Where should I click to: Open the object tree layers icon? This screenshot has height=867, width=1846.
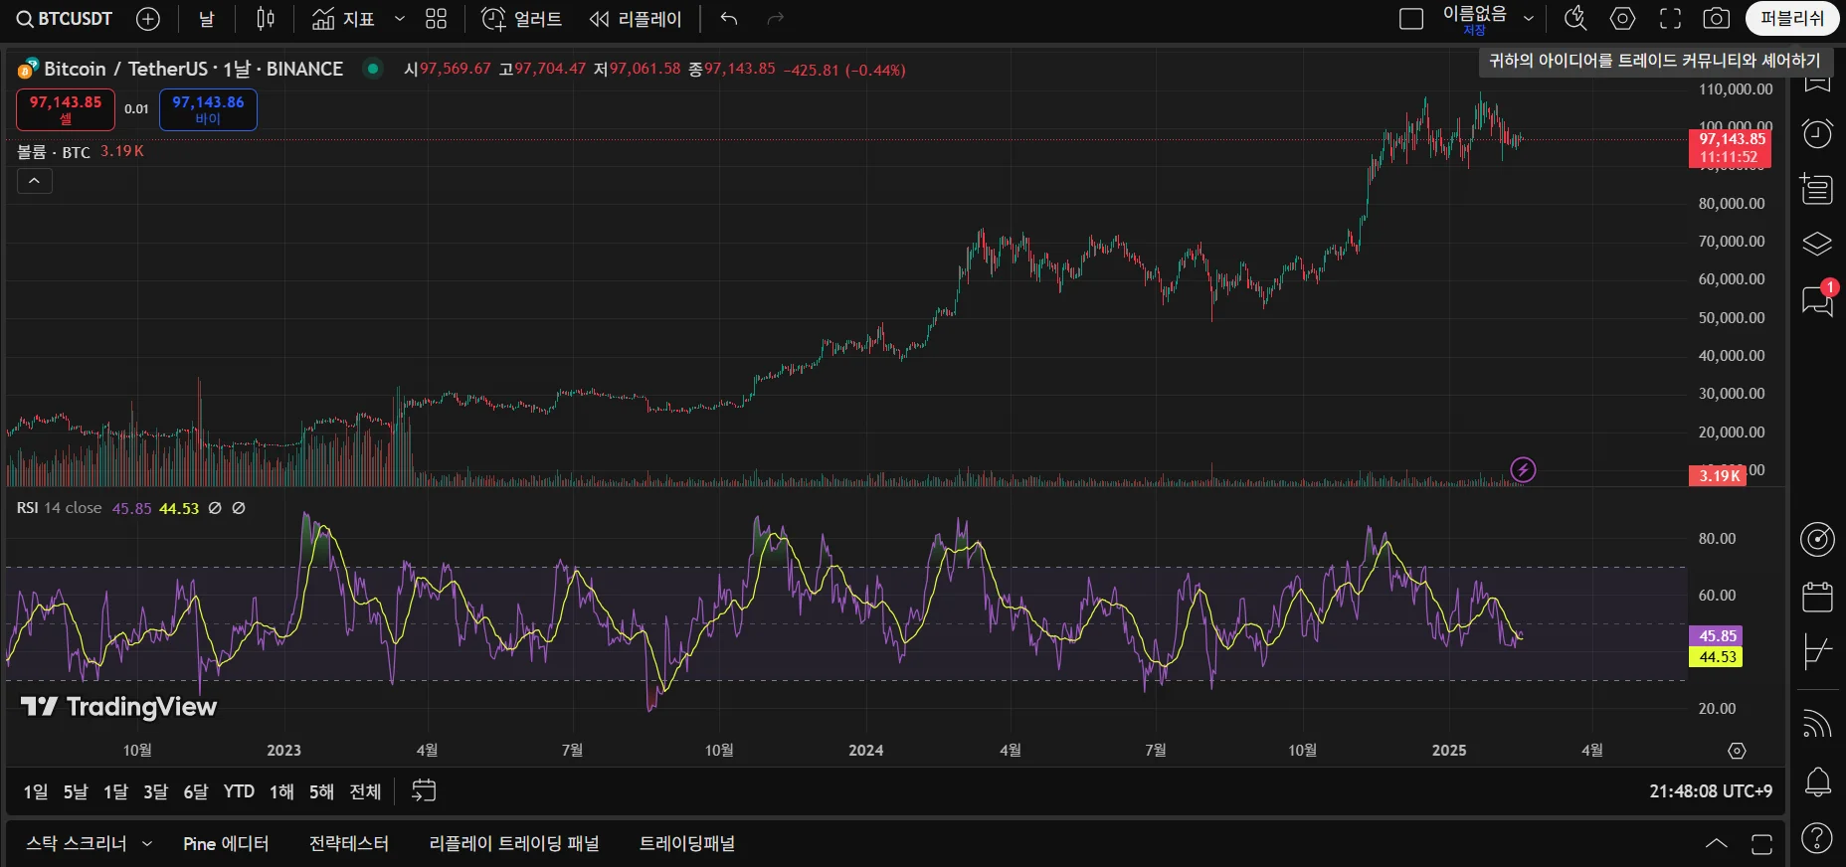coord(1817,244)
